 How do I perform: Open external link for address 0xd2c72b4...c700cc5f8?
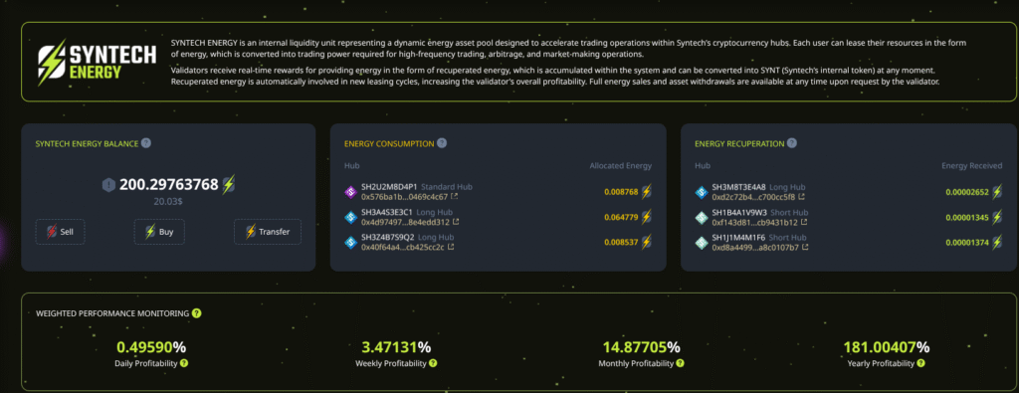(x=802, y=196)
